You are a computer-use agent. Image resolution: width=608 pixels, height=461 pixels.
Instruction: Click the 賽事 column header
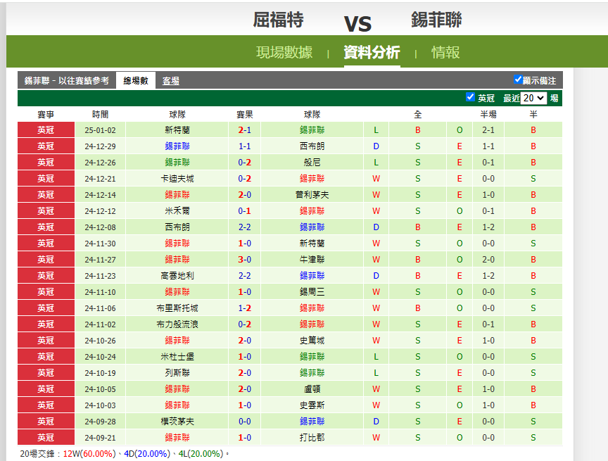(x=46, y=115)
